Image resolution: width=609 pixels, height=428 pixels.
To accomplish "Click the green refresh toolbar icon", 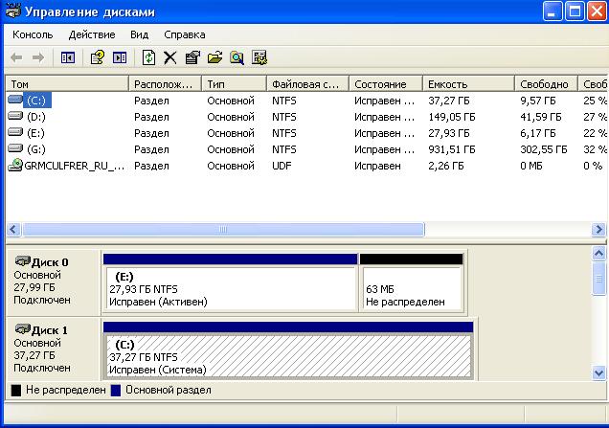I will point(148,58).
